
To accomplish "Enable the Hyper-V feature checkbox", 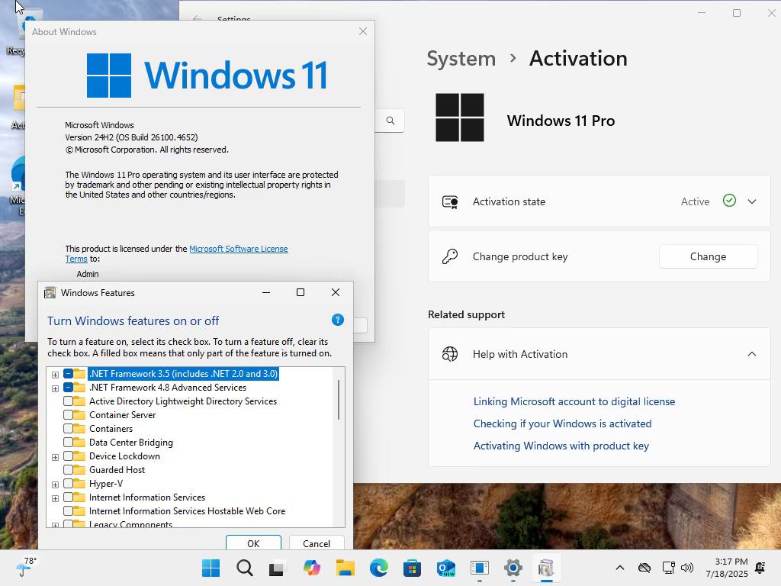I will coord(68,483).
